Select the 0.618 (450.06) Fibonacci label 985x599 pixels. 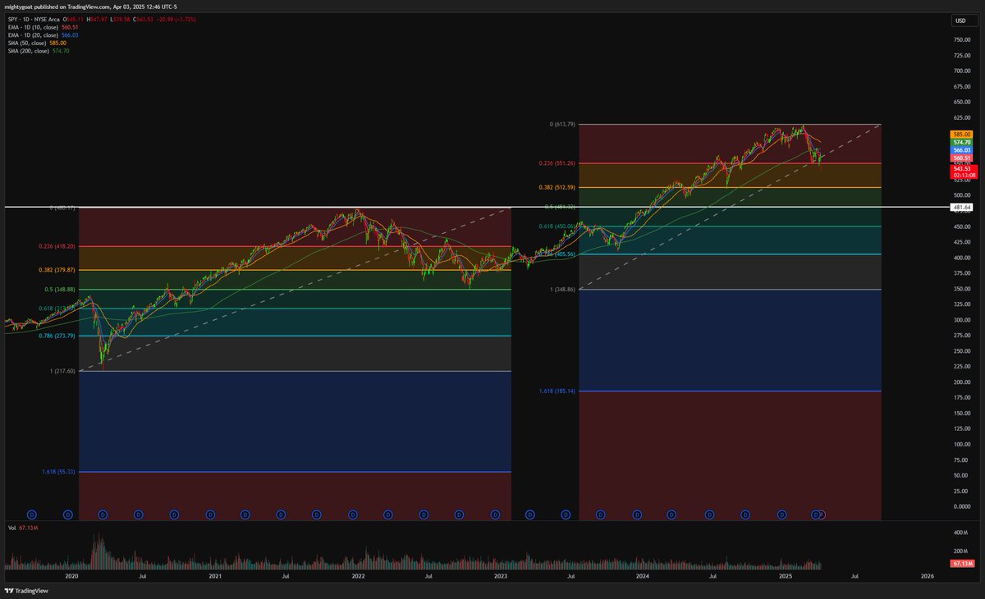(557, 226)
